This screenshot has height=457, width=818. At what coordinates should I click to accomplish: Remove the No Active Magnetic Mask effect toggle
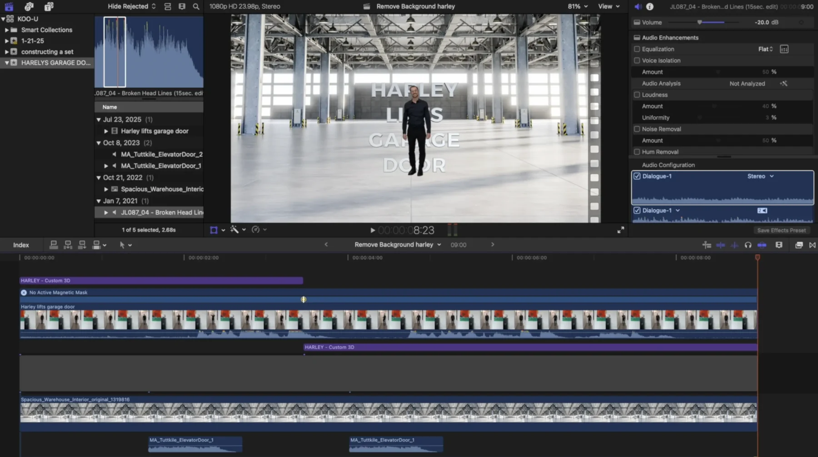tap(24, 293)
